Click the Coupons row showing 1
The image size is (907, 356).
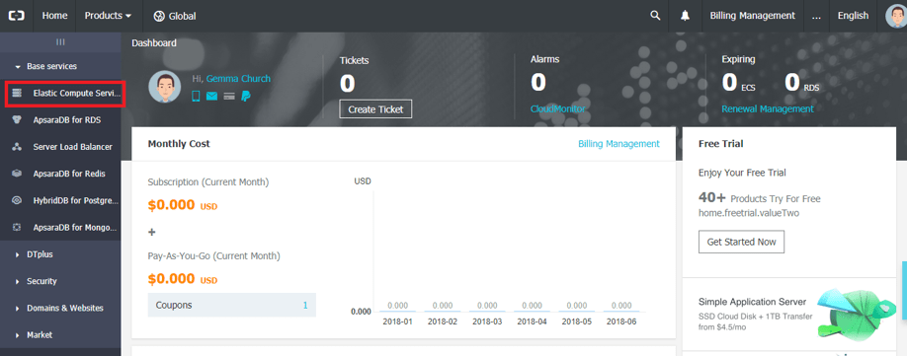point(232,305)
